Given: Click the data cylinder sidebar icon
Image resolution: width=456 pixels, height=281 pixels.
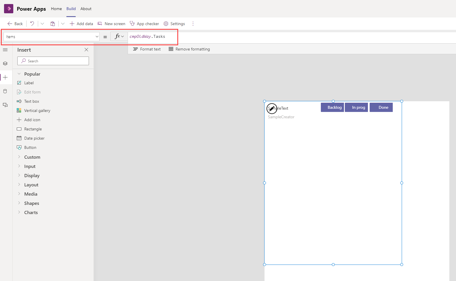Looking at the screenshot, I should [5, 91].
